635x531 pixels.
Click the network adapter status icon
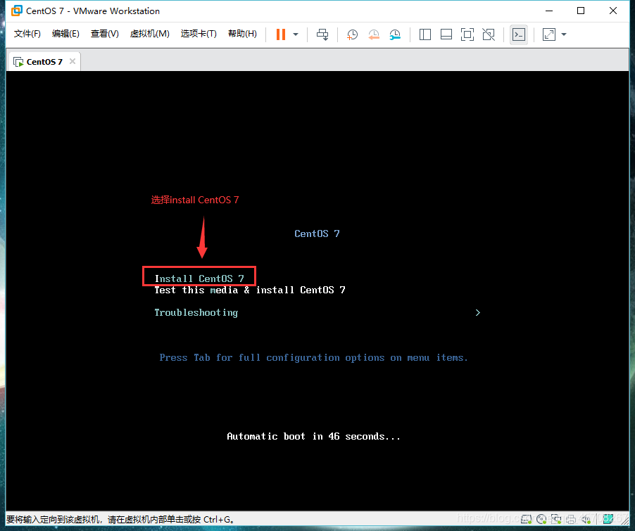(556, 519)
